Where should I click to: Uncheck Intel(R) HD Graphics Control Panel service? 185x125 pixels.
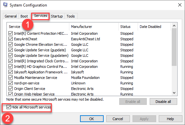[x=10, y=67]
